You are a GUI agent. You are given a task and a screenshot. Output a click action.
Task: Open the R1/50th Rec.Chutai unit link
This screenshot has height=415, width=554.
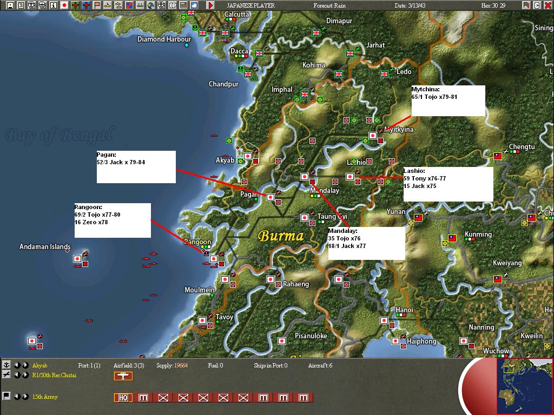point(54,375)
